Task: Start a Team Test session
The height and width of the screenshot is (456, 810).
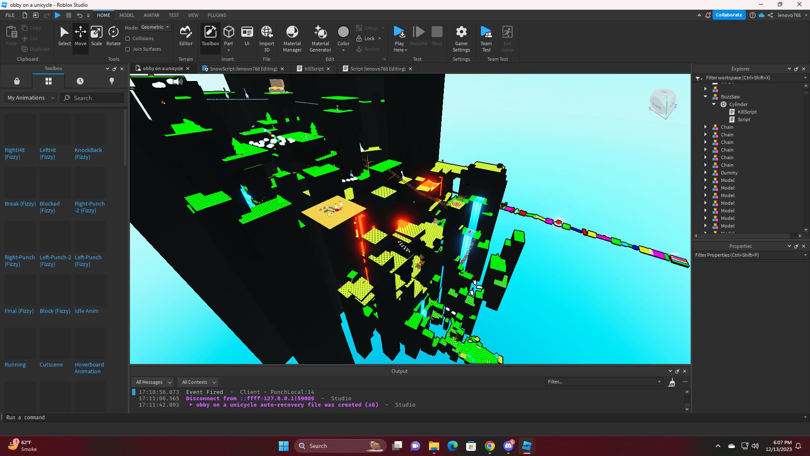Action: point(486,37)
